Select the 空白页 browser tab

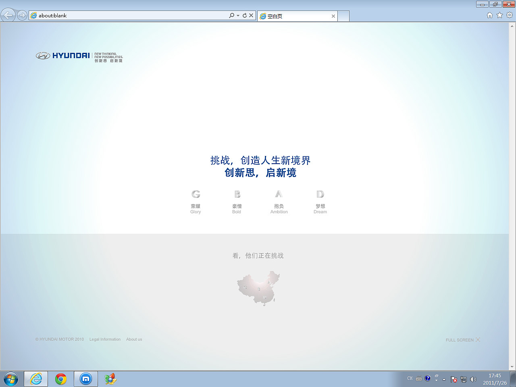tap(297, 16)
